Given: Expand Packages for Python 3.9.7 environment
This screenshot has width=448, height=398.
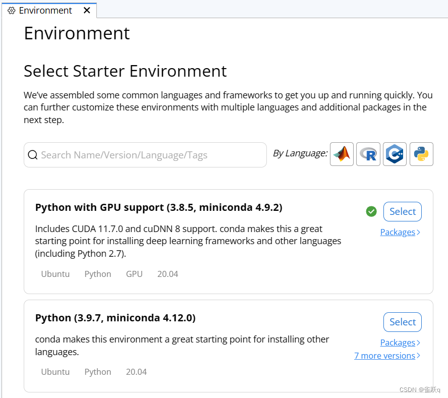Looking at the screenshot, I should pos(400,343).
